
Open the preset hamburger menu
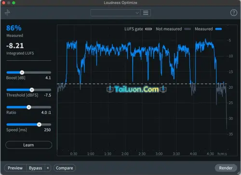(x=146, y=13)
